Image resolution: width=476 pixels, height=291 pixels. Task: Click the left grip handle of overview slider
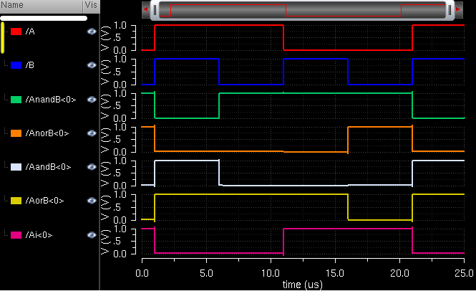155,10
